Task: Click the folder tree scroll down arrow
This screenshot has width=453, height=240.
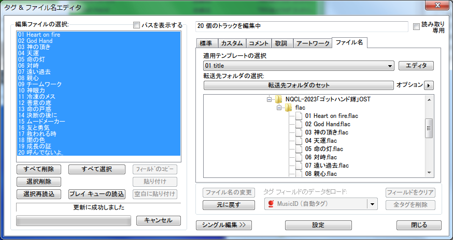Action: click(x=429, y=173)
